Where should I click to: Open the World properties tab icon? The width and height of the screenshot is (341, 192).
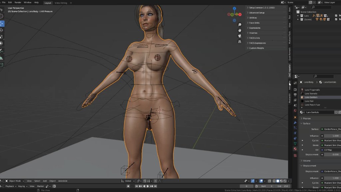point(295,111)
